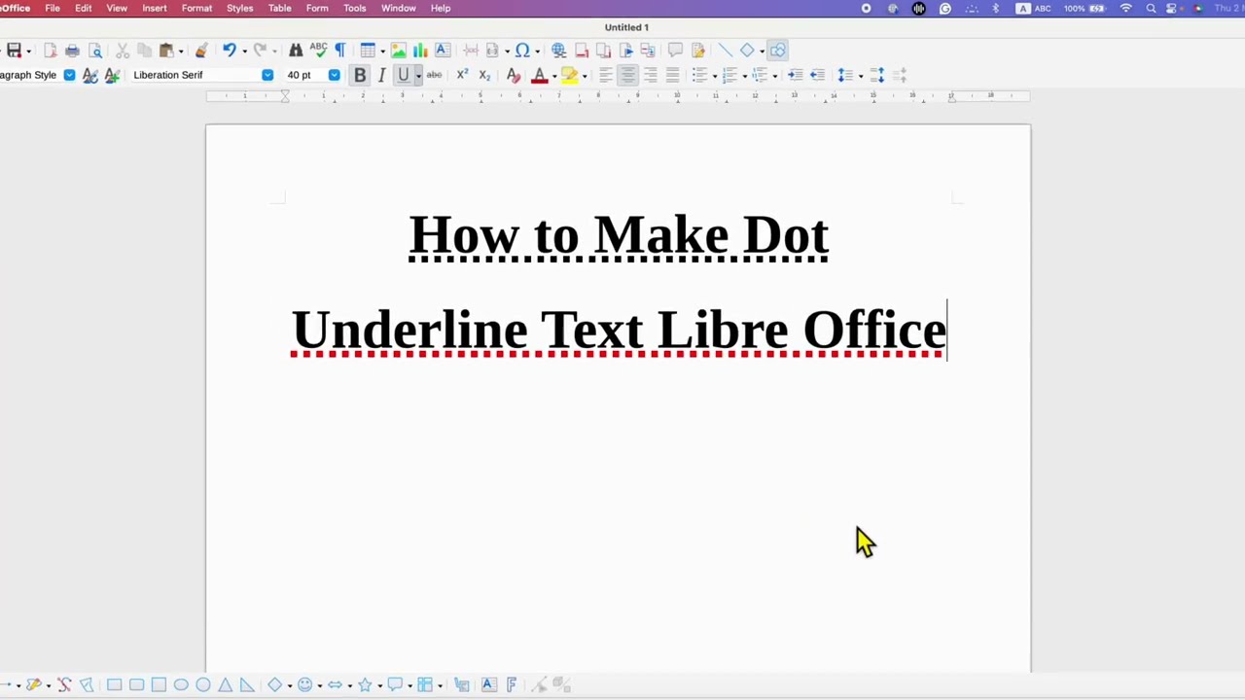Place cursor in 'How to Make Dot' heading

click(x=619, y=236)
